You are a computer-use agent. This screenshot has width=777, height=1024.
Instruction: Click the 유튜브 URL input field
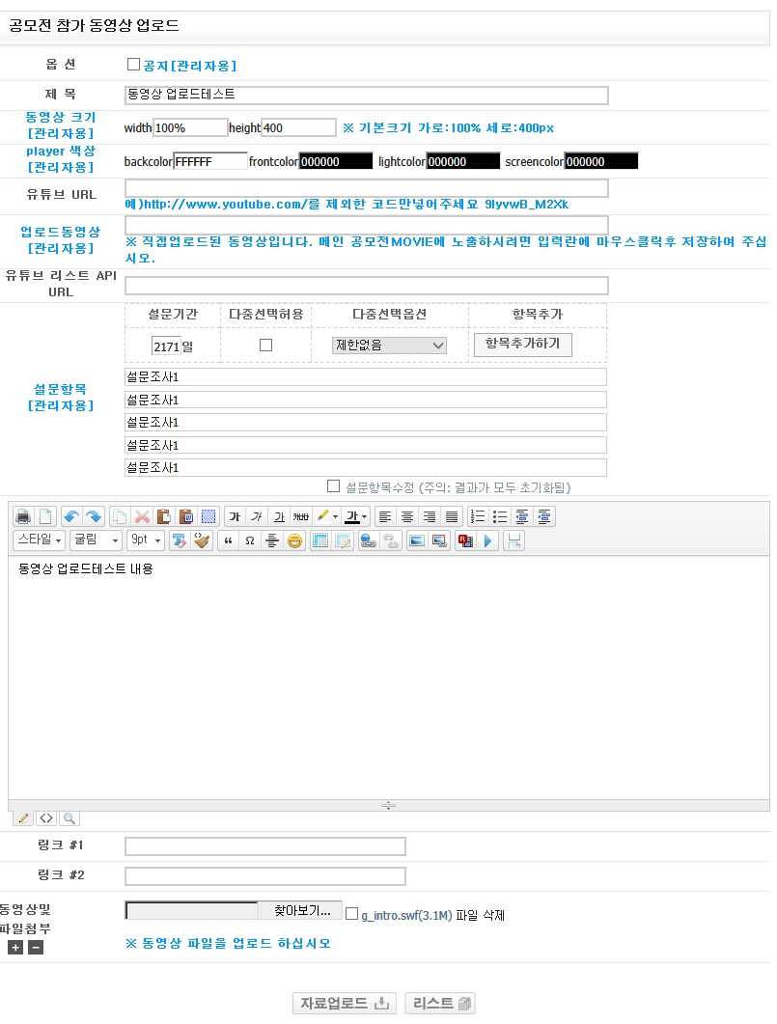tap(367, 188)
